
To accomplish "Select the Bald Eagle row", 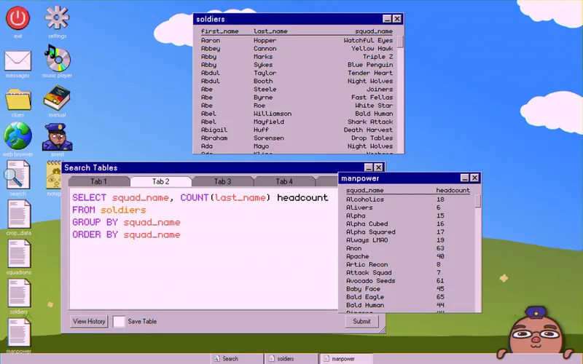I will pos(408,297).
